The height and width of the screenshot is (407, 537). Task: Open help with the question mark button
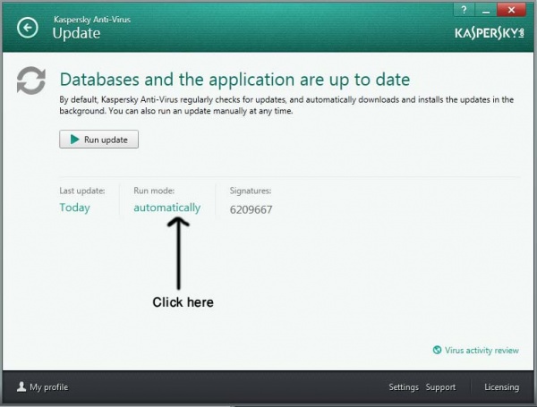(x=464, y=10)
